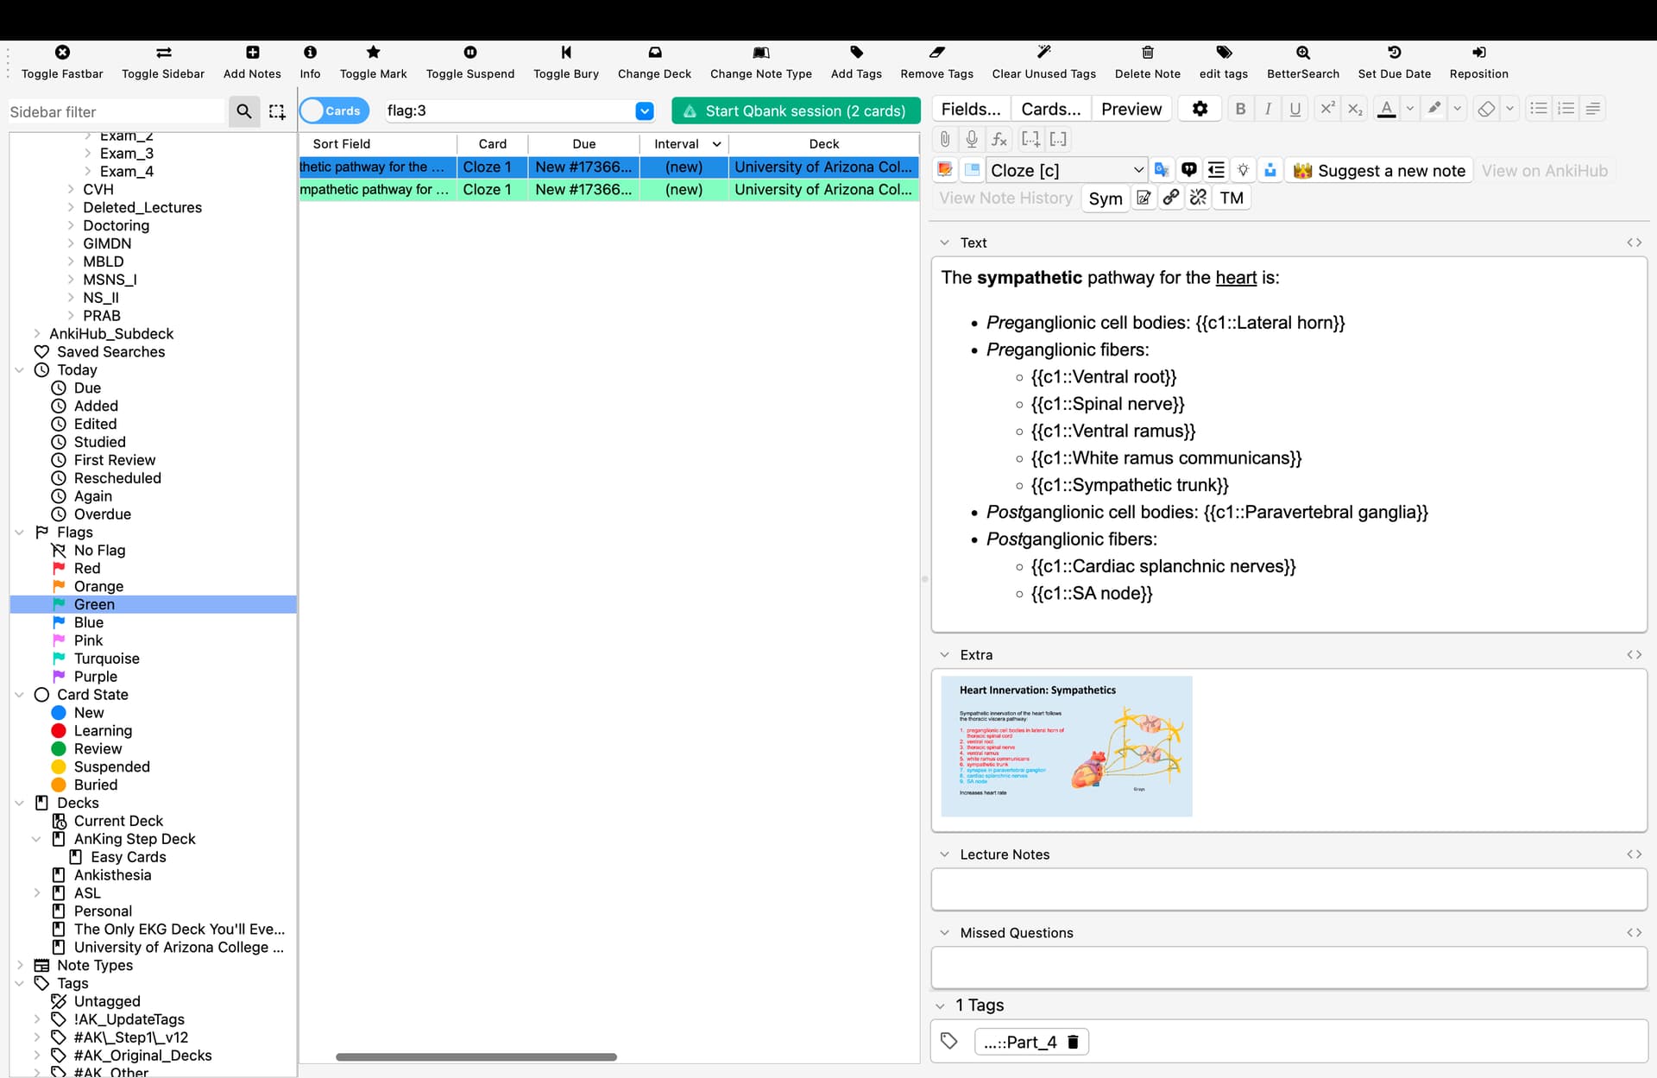
Task: Switch the Cards/Notes toggle
Action: (334, 110)
